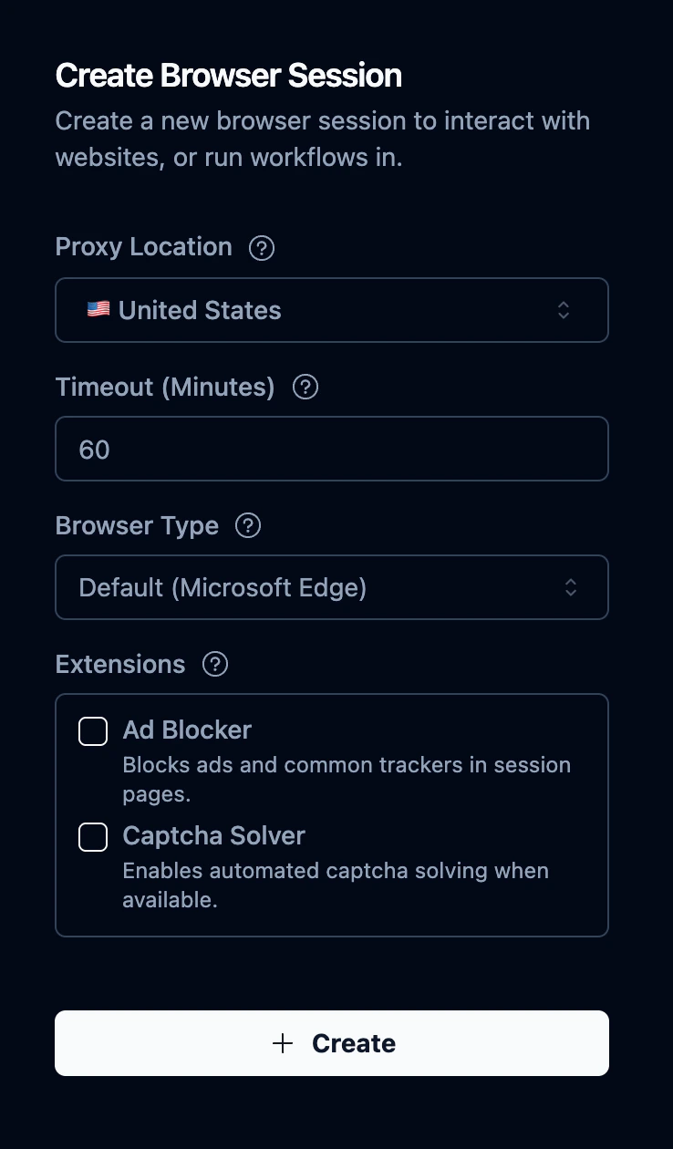Toggle the Ad Blocker checkbox off
Screen dimensions: 673x1149
pyautogui.click(x=92, y=730)
